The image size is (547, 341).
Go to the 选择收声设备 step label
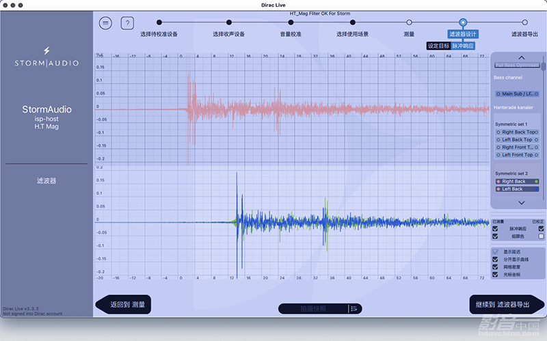(229, 34)
